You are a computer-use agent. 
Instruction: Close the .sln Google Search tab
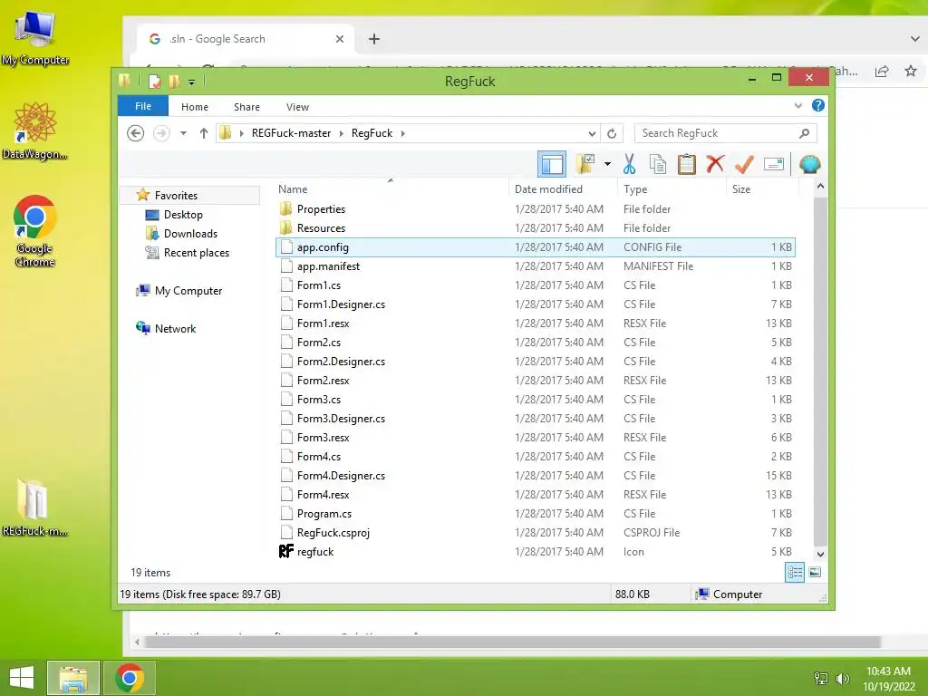pos(340,39)
